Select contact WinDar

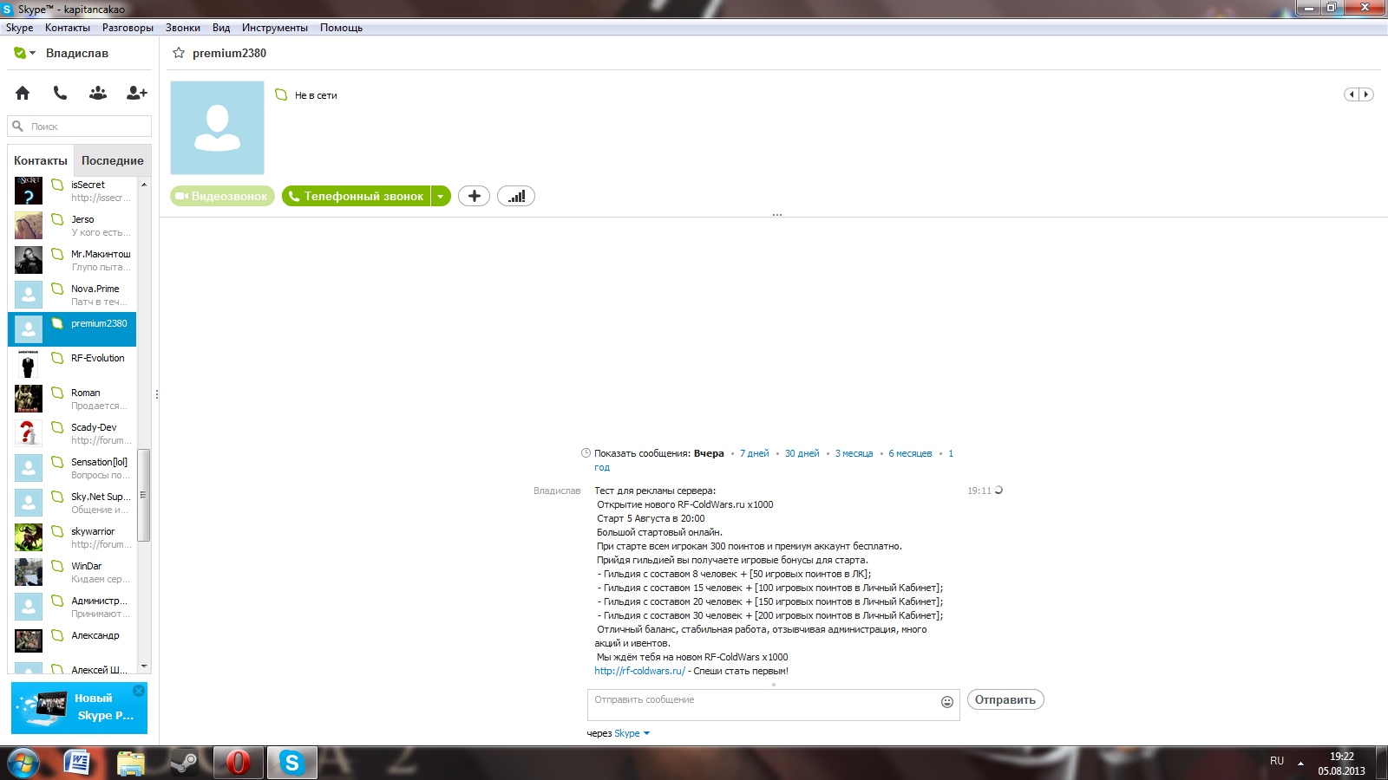click(72, 572)
